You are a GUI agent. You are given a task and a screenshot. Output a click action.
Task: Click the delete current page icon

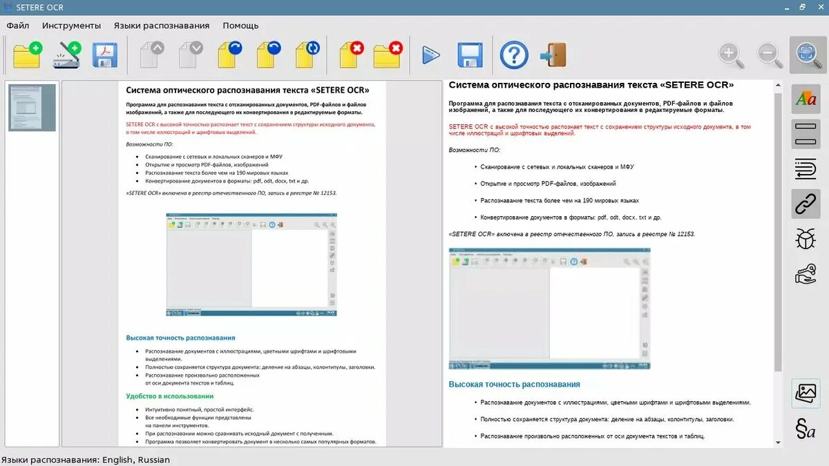352,55
